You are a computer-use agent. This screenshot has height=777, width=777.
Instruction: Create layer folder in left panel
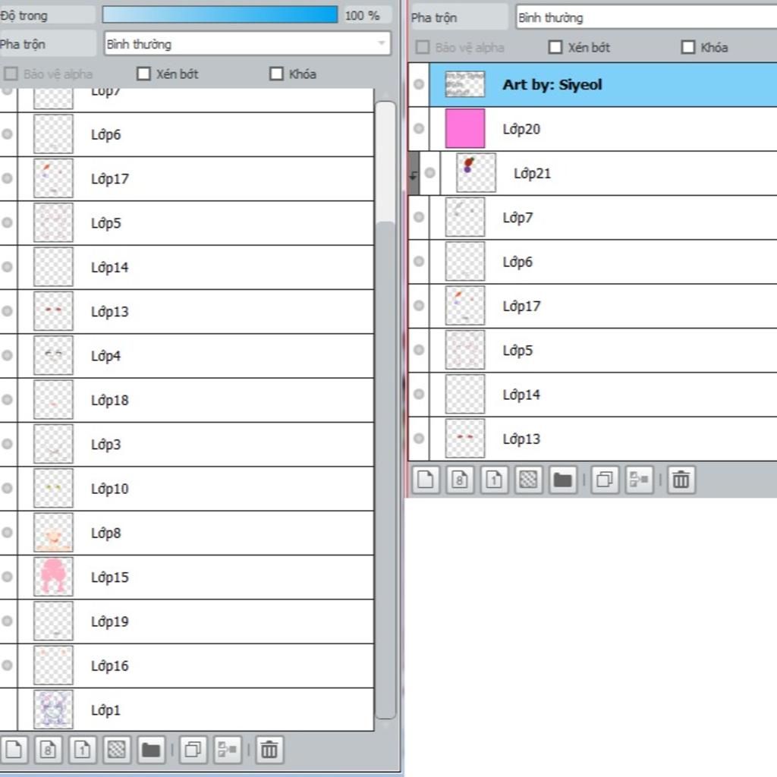[151, 749]
